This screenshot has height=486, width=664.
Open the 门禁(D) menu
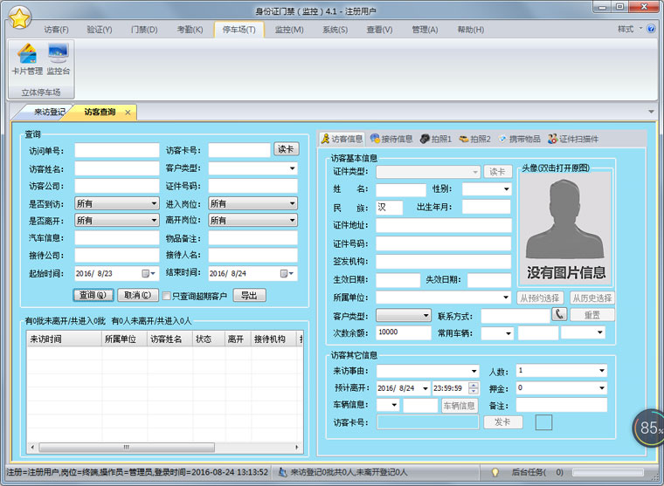click(x=144, y=30)
